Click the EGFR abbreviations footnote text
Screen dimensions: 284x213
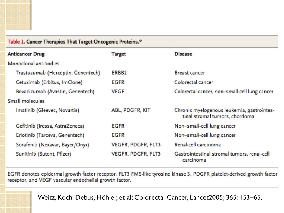142,177
